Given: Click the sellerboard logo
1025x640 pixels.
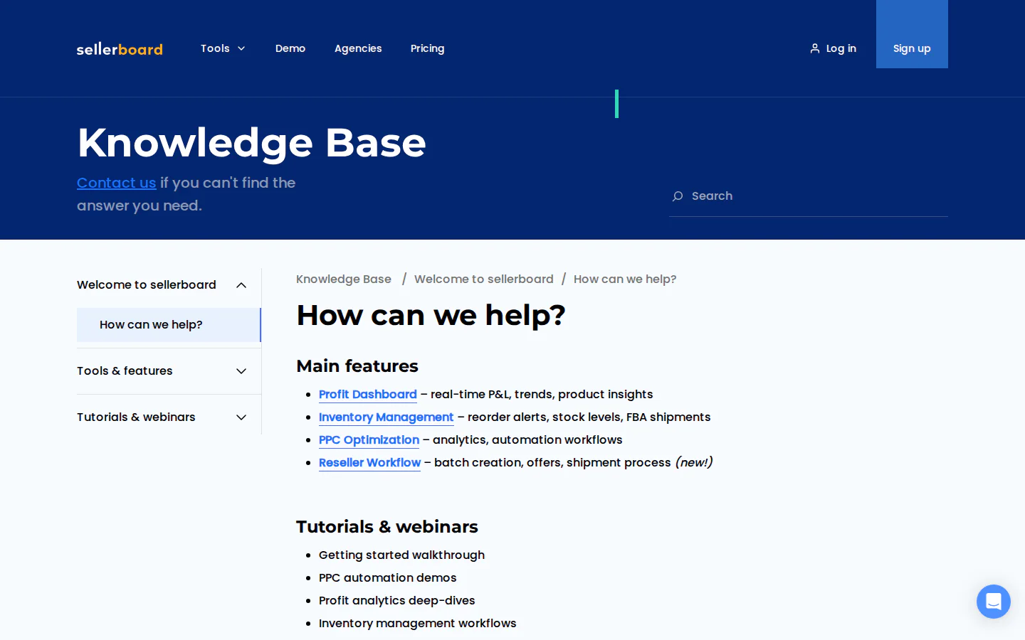Looking at the screenshot, I should pyautogui.click(x=120, y=49).
